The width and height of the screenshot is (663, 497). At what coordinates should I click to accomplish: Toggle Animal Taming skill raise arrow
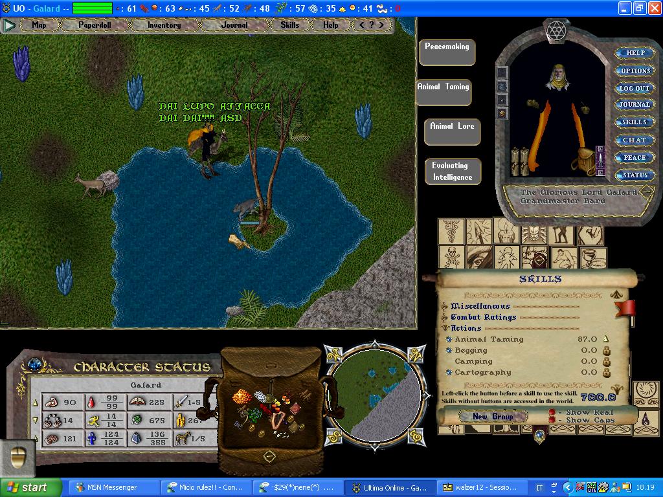pos(605,339)
